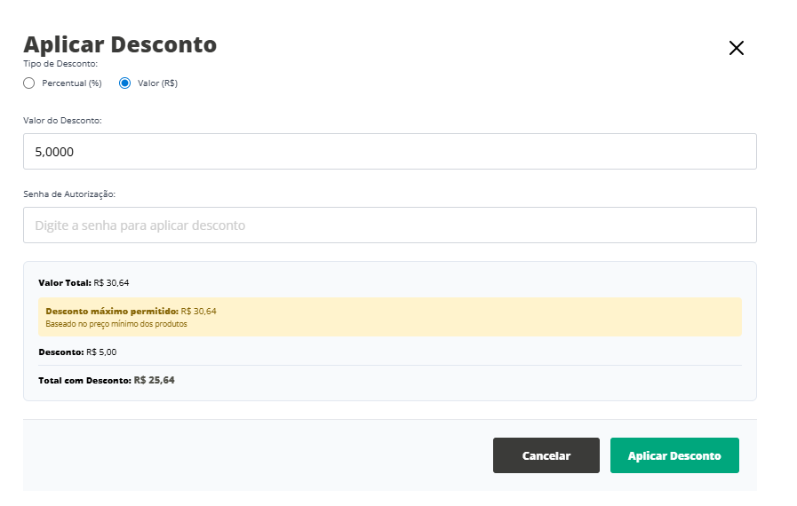Image resolution: width=797 pixels, height=506 pixels.
Task: Close the Aplicar Desconto dialog with X
Action: (736, 48)
